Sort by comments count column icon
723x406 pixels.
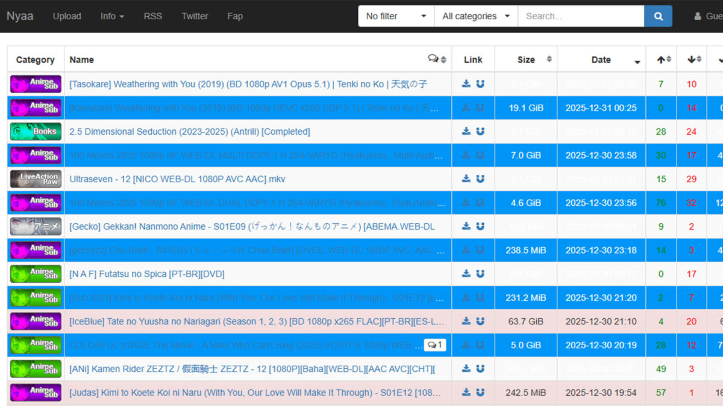point(437,59)
